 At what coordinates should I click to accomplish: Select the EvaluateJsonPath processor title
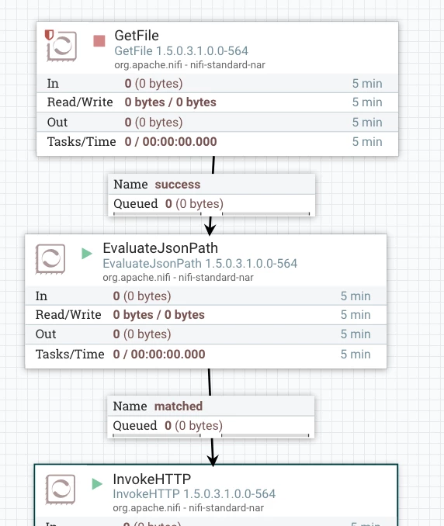point(161,248)
